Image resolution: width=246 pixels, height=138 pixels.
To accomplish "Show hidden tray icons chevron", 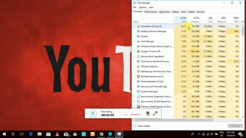I will [x=199, y=134].
